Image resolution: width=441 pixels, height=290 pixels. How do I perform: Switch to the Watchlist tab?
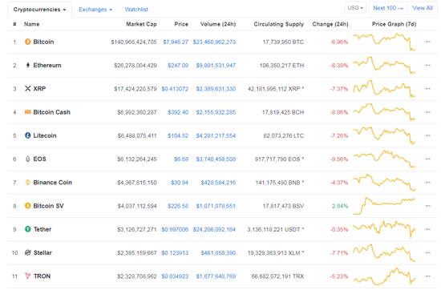(x=136, y=10)
